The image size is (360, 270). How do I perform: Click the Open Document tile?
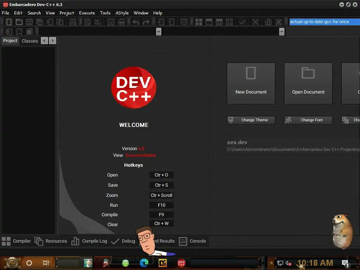[308, 83]
